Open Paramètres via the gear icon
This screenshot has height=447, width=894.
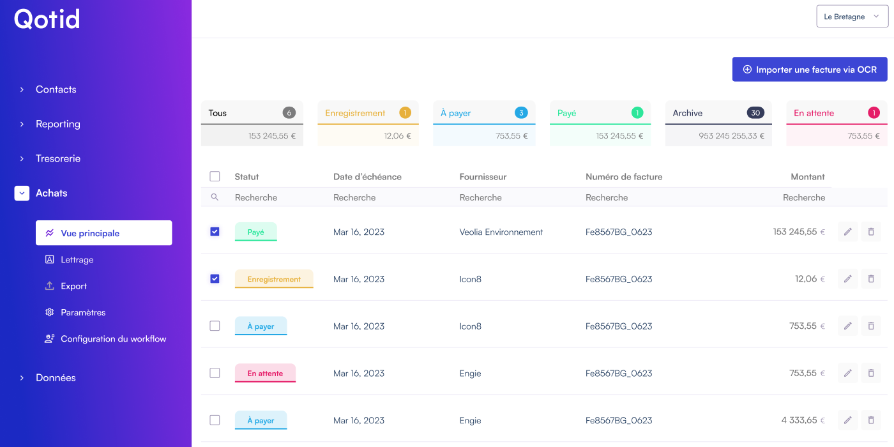(48, 312)
